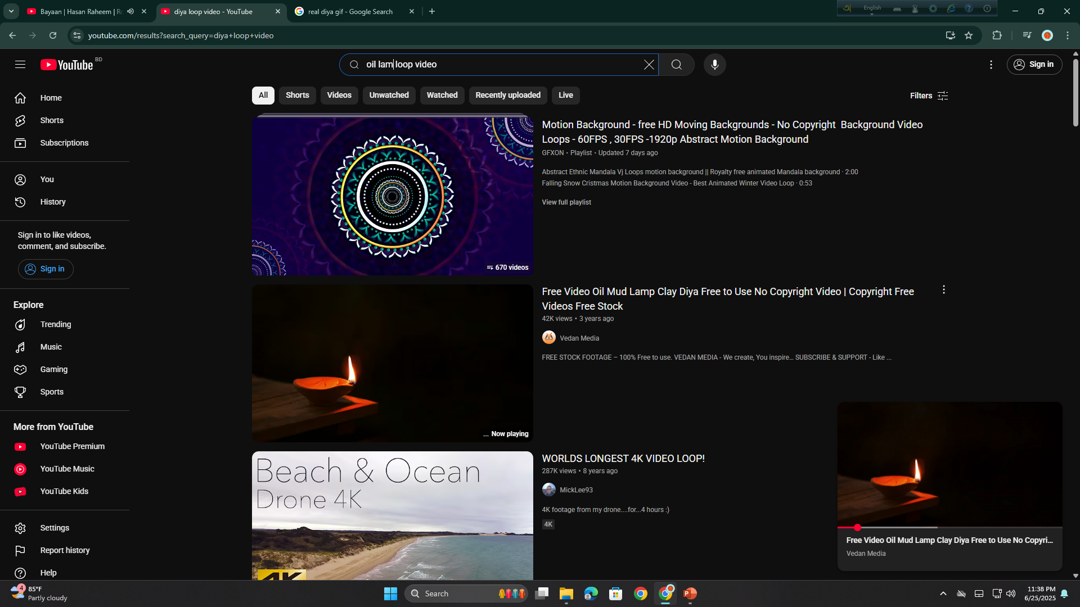
Task: Open Windows Start menu
Action: (390, 594)
